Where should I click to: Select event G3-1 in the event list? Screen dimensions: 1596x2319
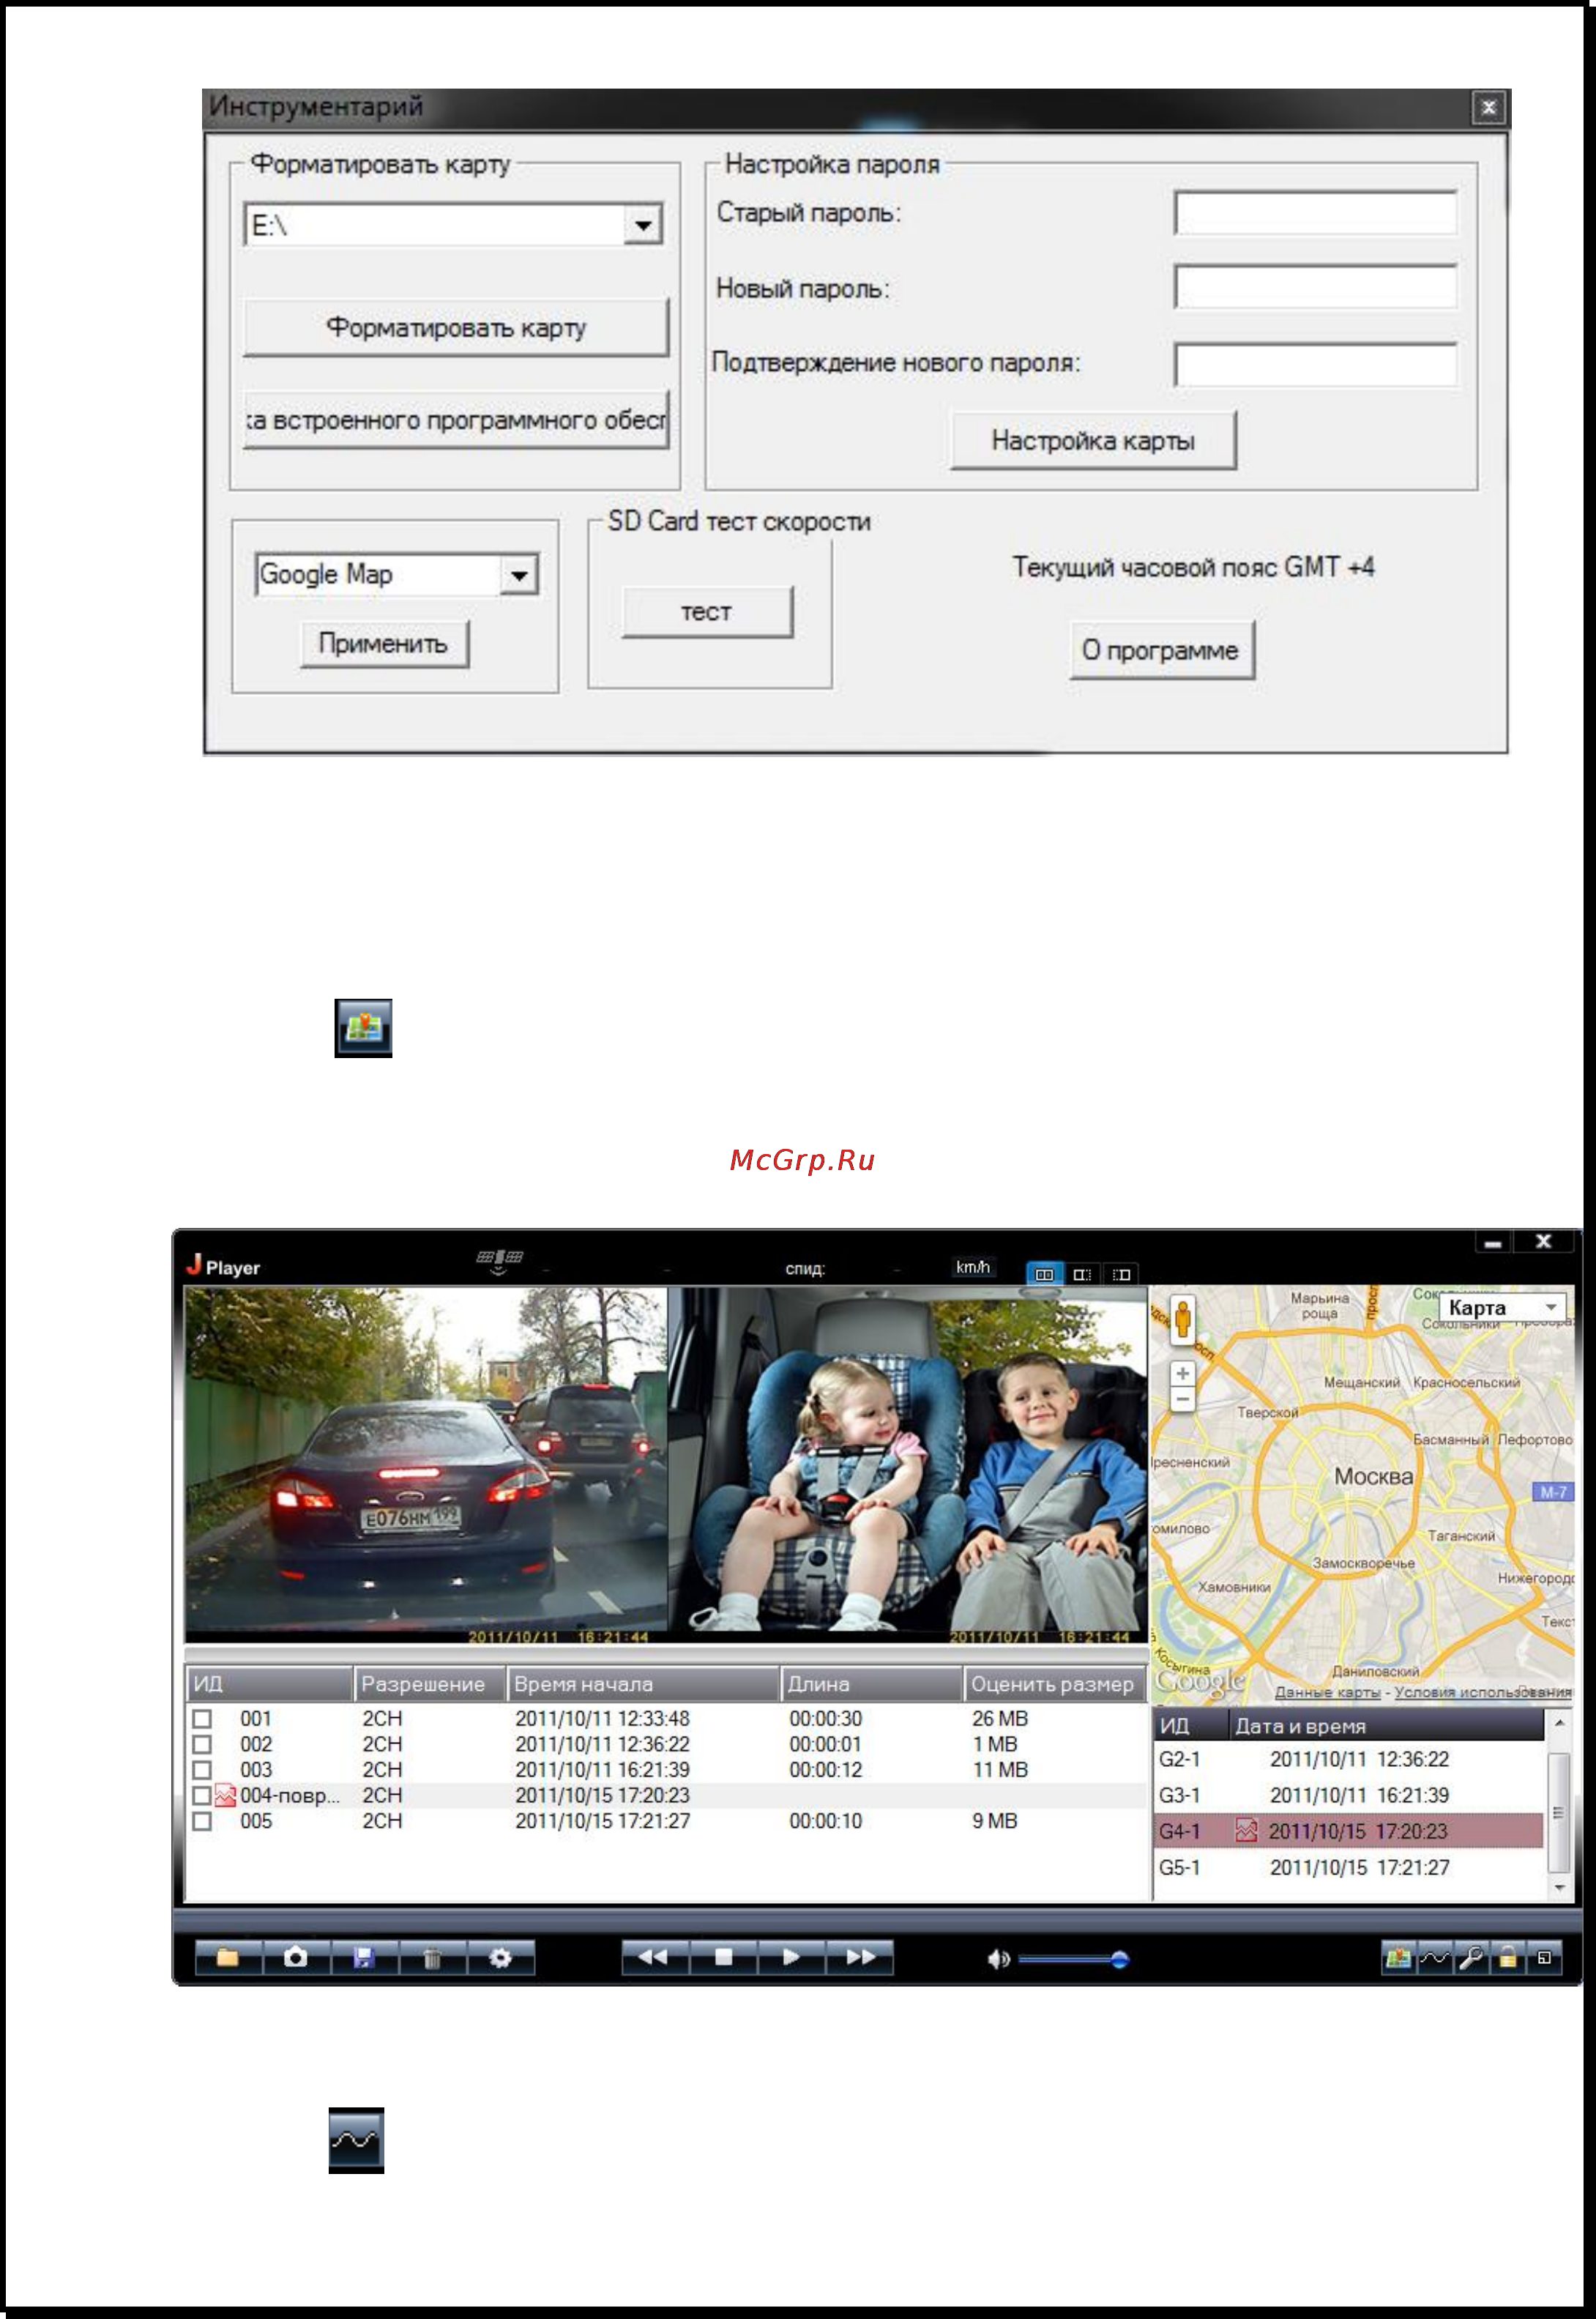(1349, 1795)
